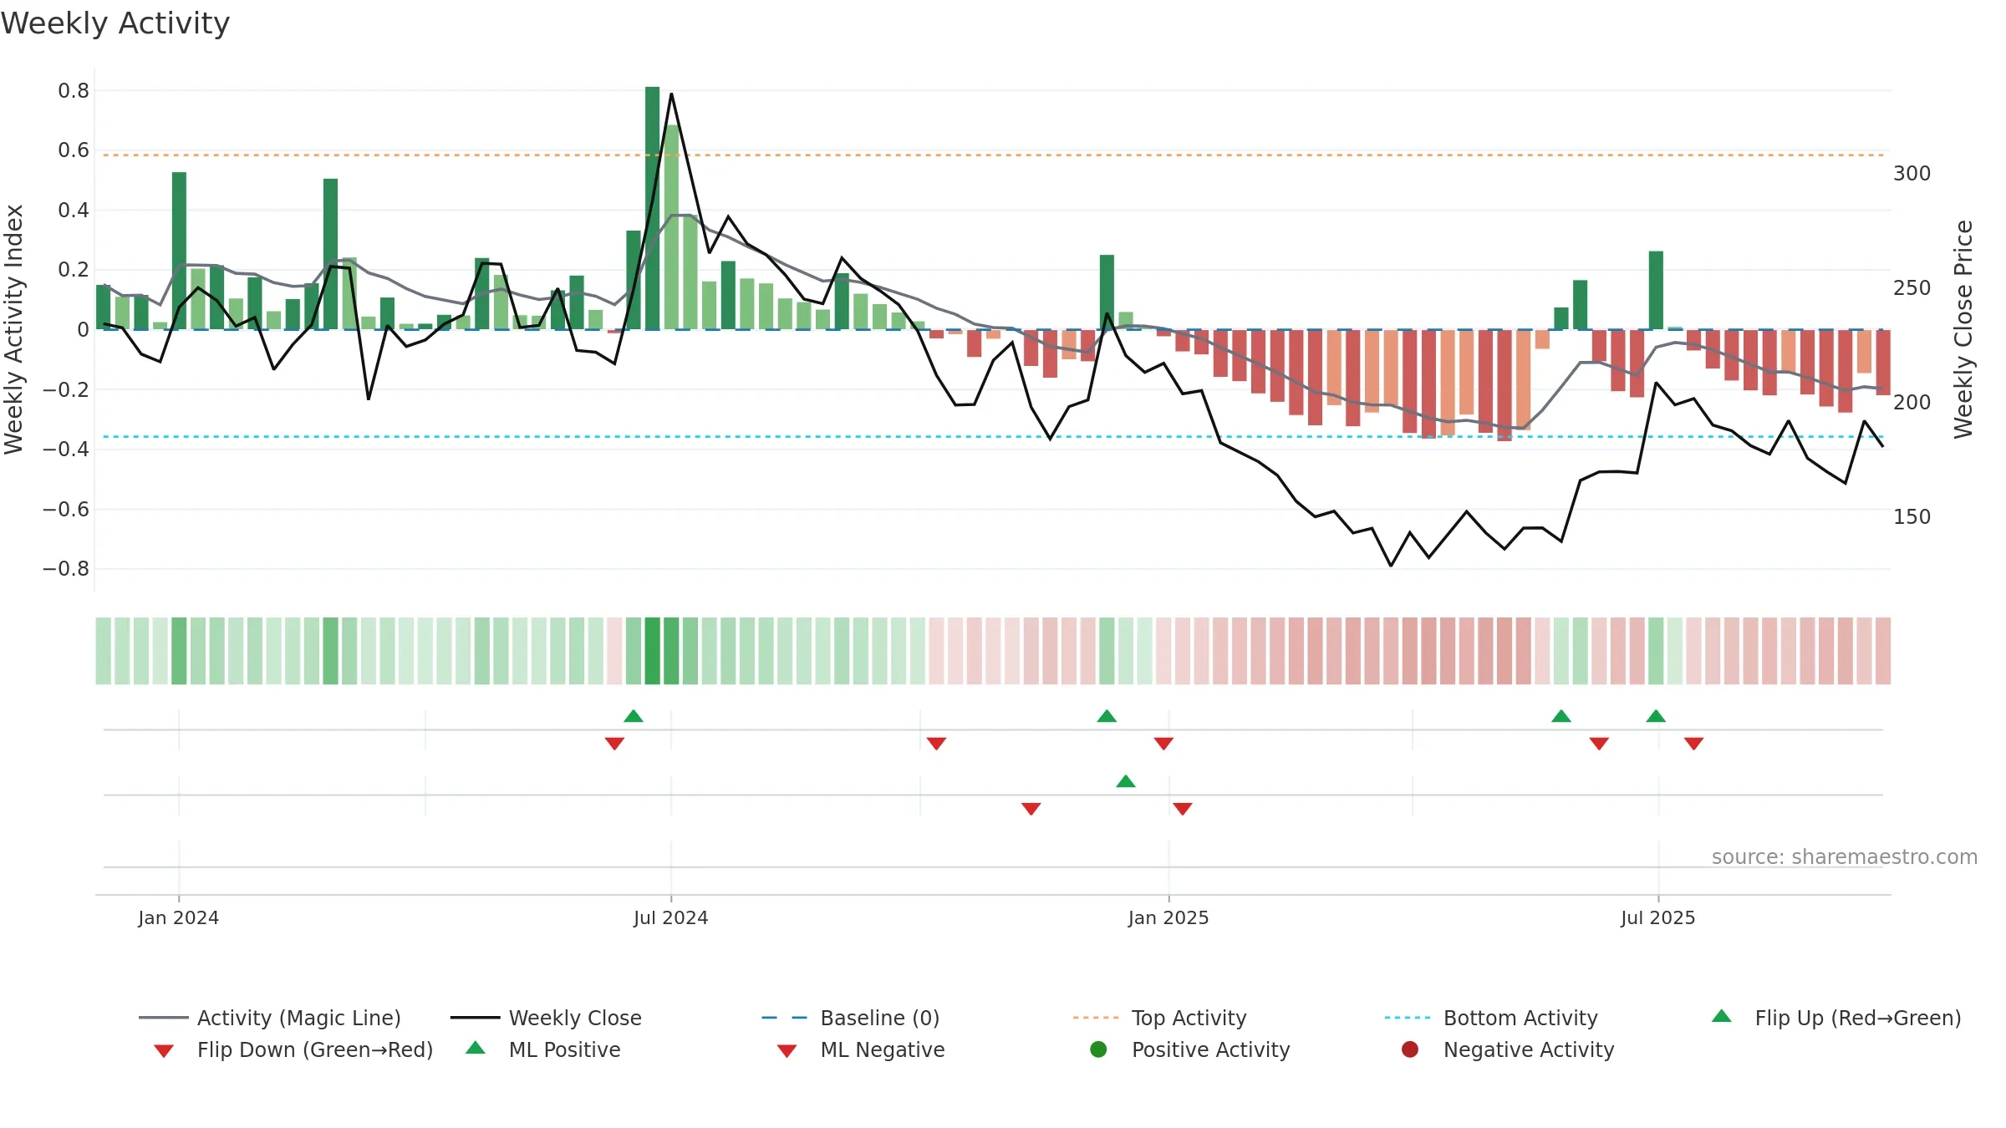Click the Weekly Close Price axis title
Screen dimensions: 2006x1128
1963,329
